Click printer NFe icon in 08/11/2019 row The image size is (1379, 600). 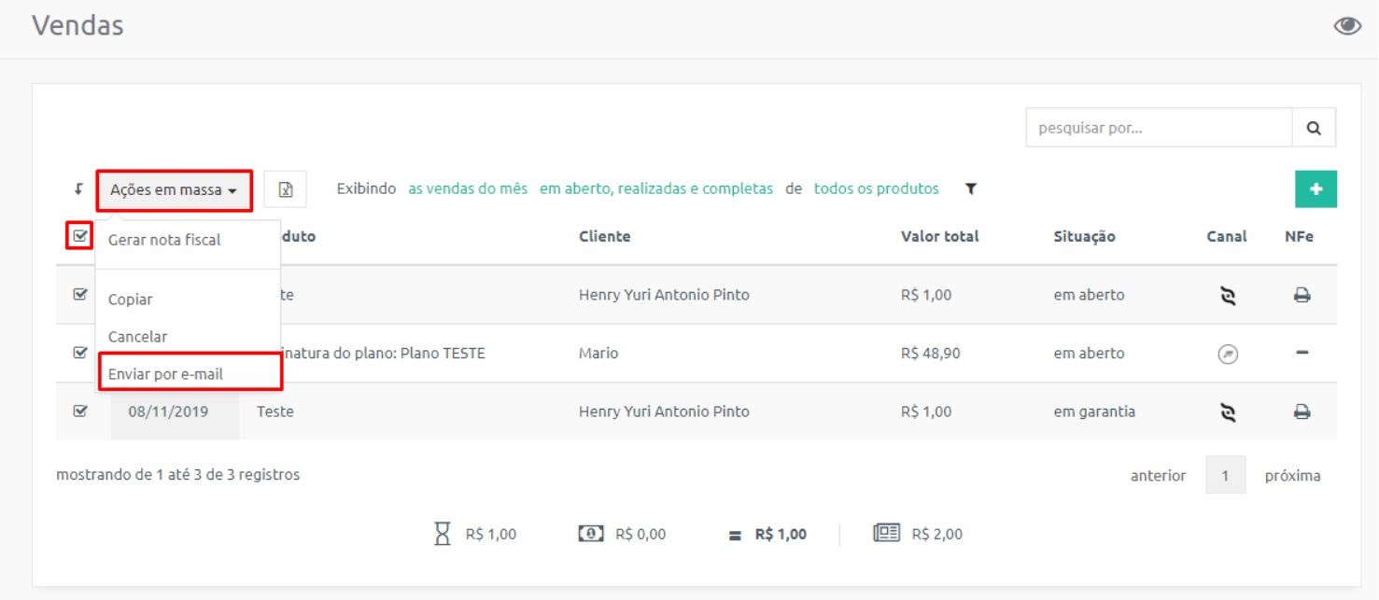tap(1302, 412)
